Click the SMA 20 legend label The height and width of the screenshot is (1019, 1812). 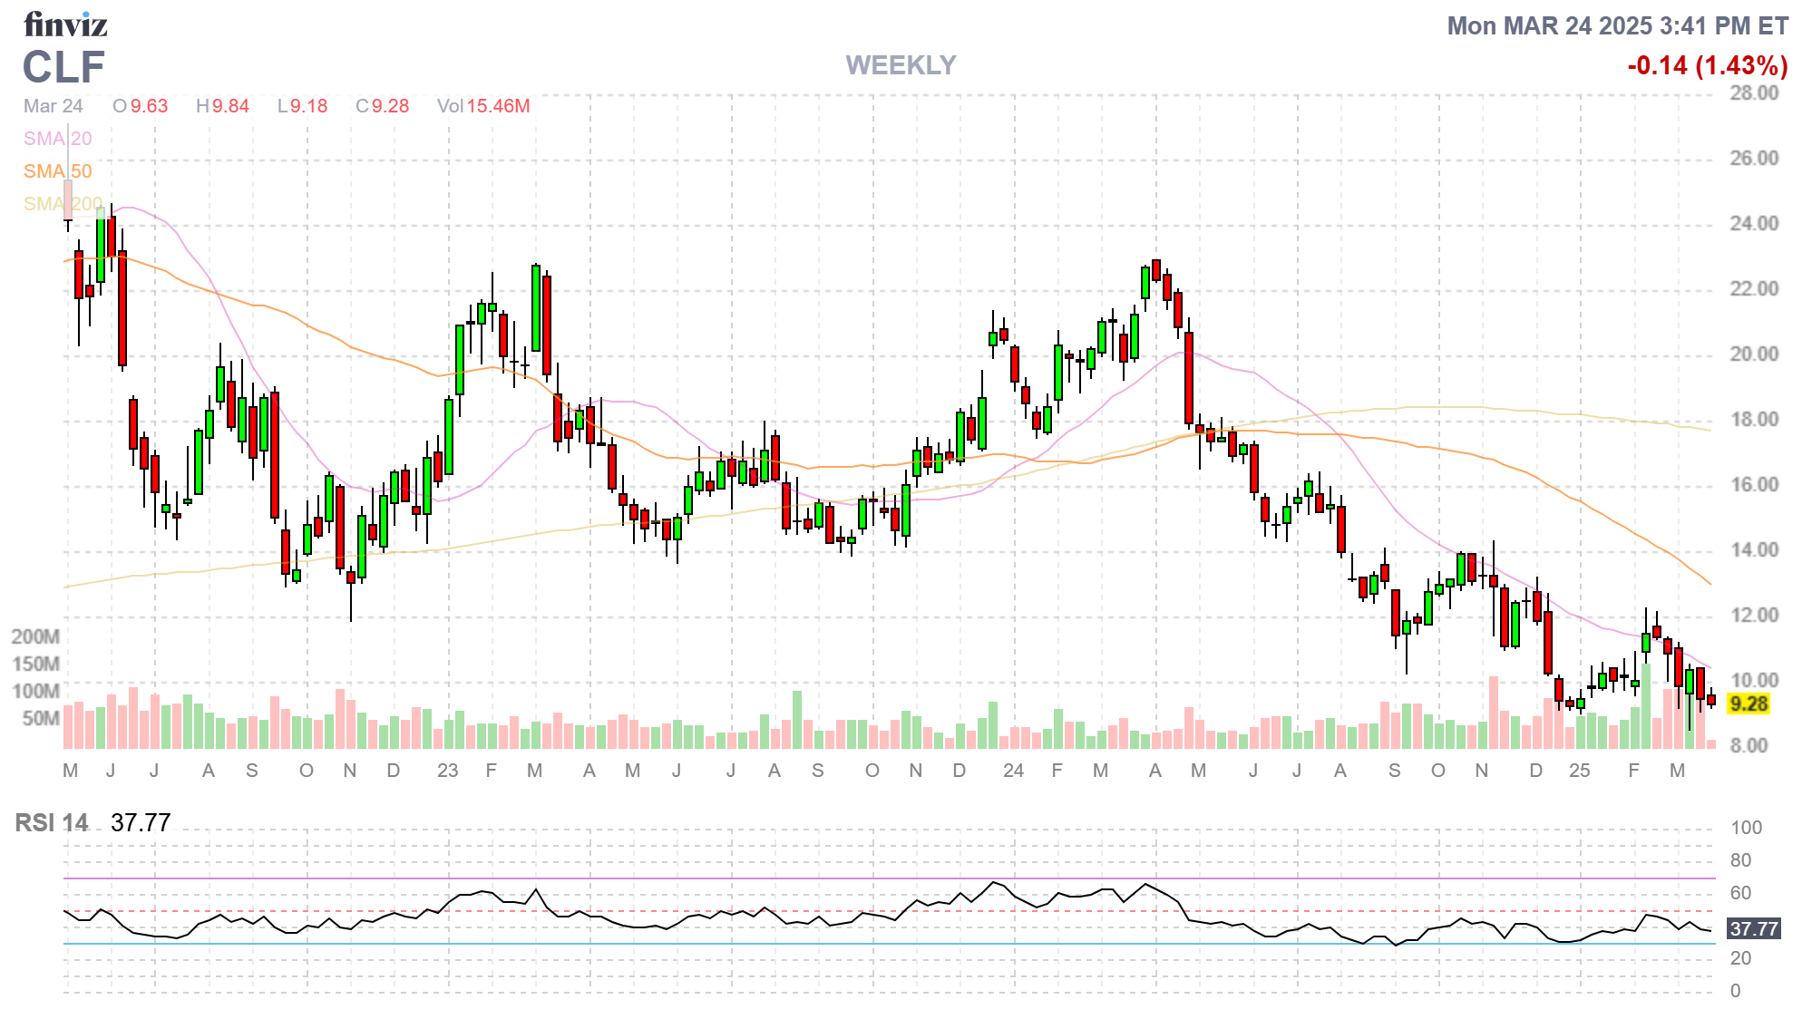pyautogui.click(x=57, y=139)
